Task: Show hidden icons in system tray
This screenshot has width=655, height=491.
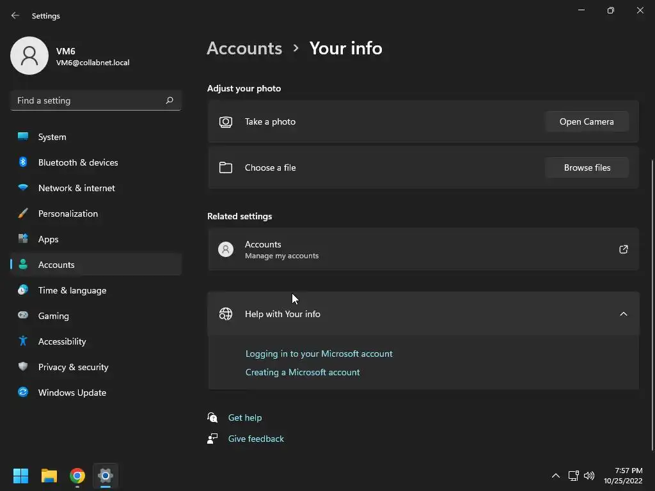Action: pos(556,476)
